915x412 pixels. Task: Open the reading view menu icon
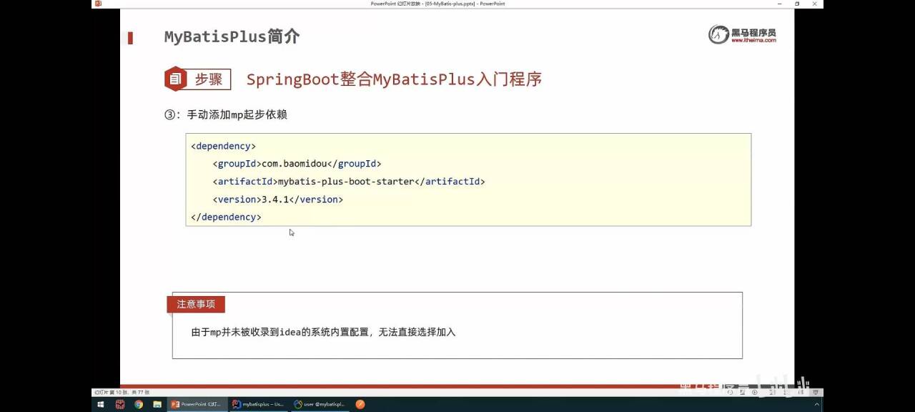[743, 393]
